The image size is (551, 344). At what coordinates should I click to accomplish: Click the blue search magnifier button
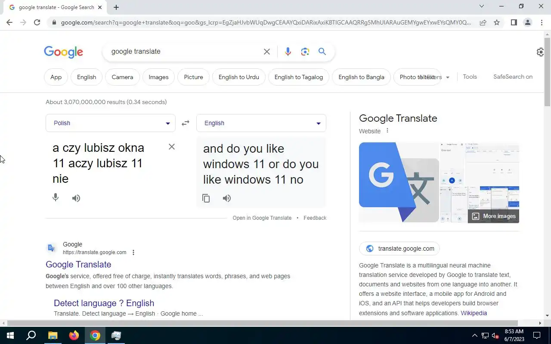(322, 52)
